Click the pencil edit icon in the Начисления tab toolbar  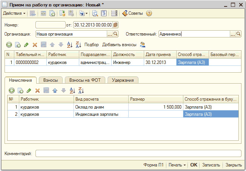click(x=29, y=90)
